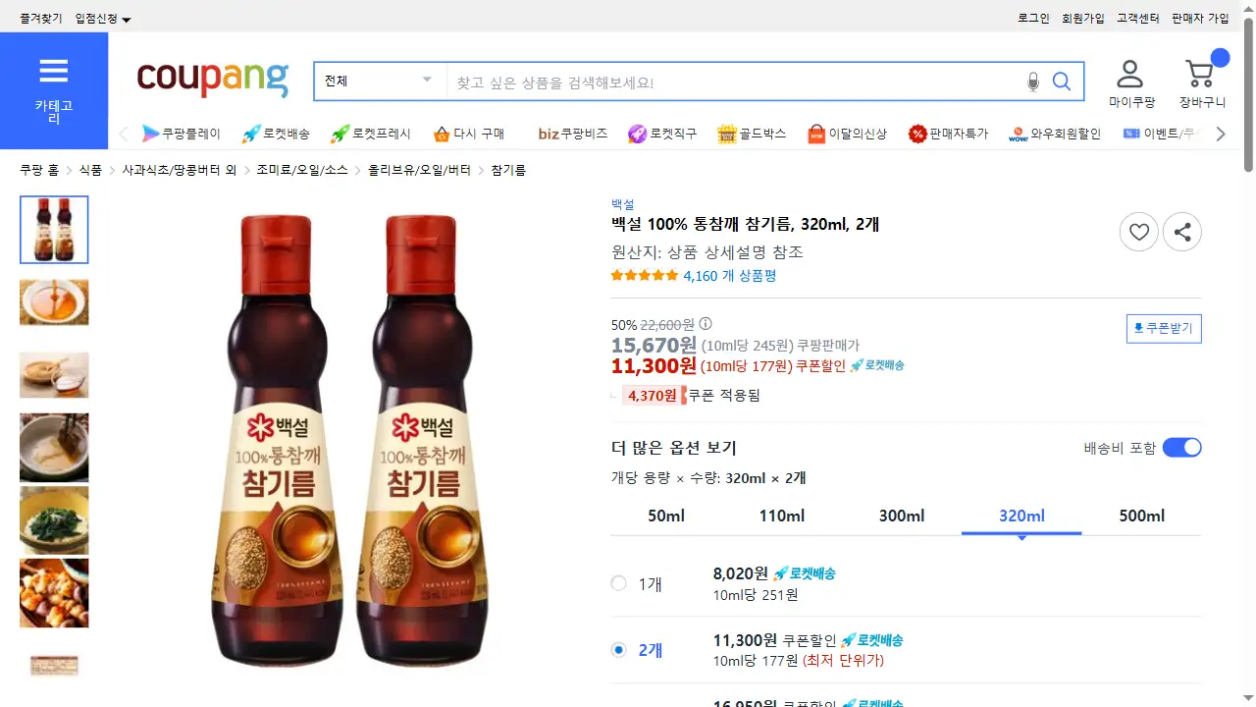Select the oil pouring thumbnail
This screenshot has height=707, width=1256.
click(x=54, y=302)
